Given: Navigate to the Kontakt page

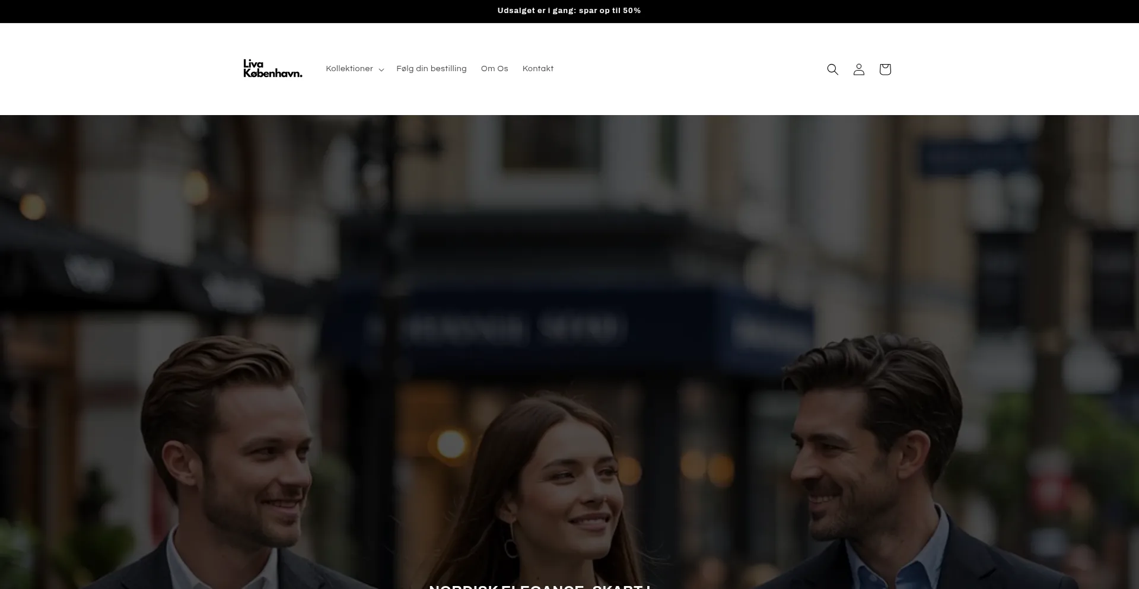Looking at the screenshot, I should click(537, 69).
